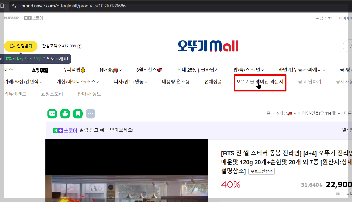Open the 베스트 menu
This screenshot has width=352, height=202.
pos(11,70)
